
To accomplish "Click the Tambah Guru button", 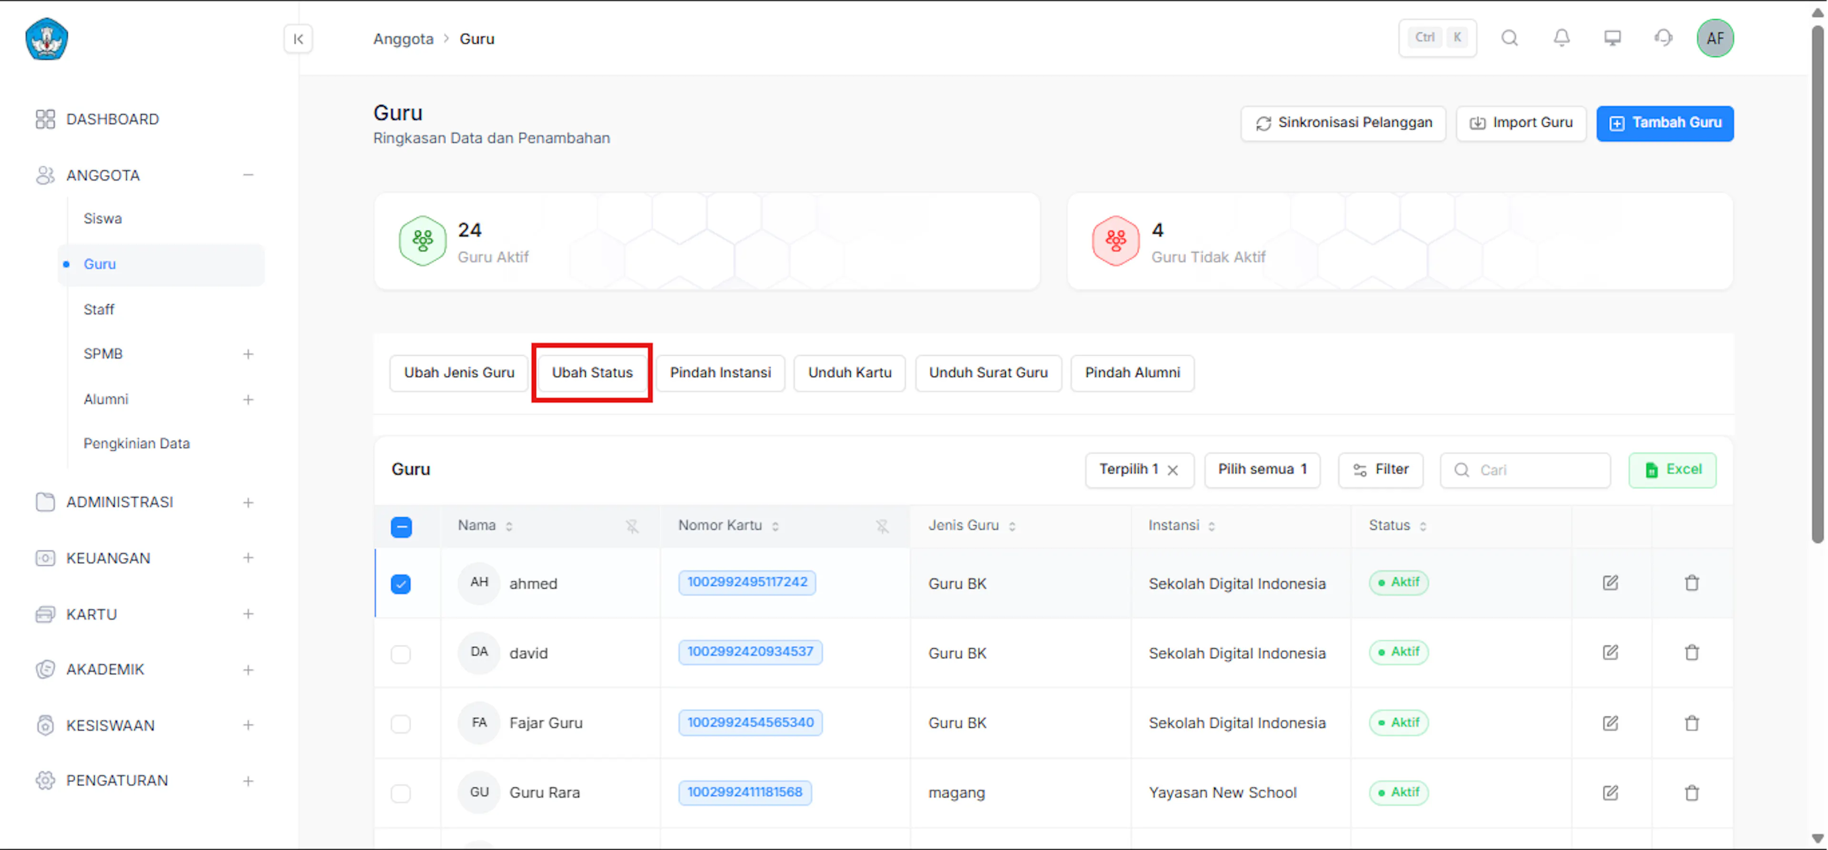I will point(1665,123).
